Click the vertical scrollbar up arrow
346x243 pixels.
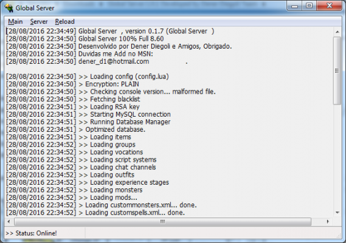click(337, 32)
